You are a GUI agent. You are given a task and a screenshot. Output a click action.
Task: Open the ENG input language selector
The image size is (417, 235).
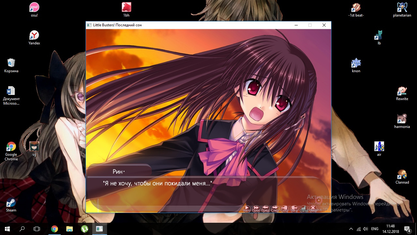tap(375, 229)
